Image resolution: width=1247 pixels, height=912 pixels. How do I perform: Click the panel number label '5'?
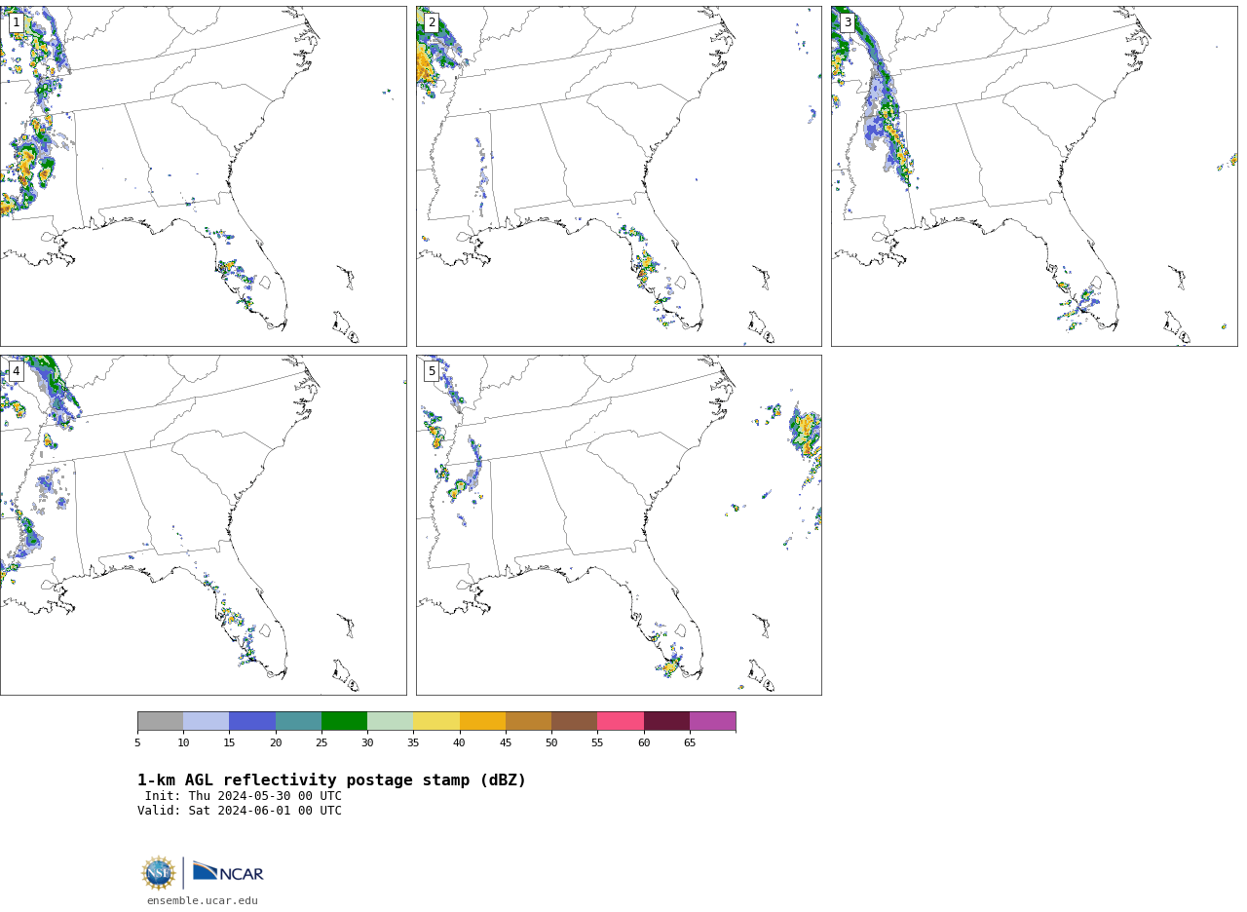coord(432,371)
